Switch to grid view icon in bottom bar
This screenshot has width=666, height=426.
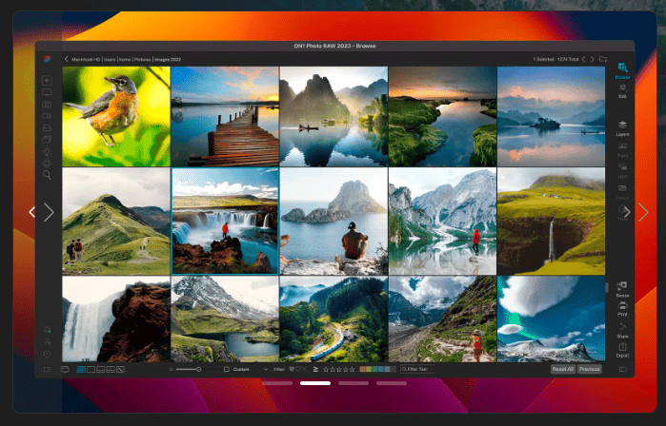point(81,370)
